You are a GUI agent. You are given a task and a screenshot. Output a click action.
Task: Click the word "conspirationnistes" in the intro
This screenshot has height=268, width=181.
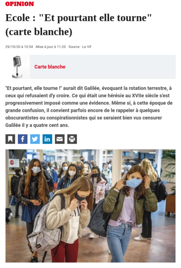pyautogui.click(x=70, y=118)
